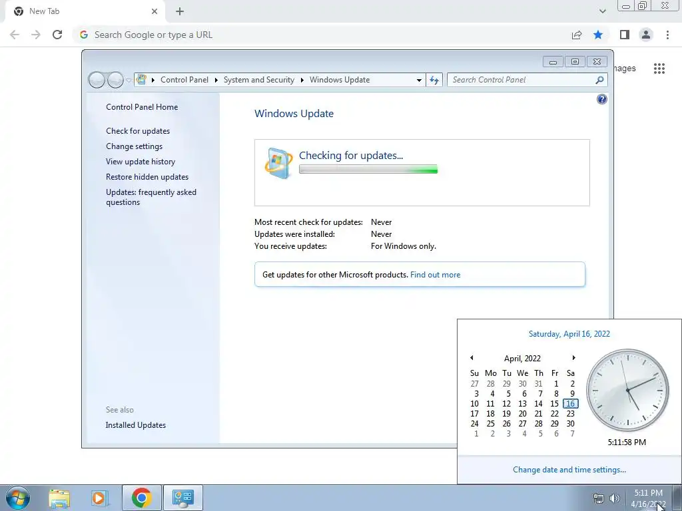Open the share page icon in Chrome
Image resolution: width=682 pixels, height=511 pixels.
pos(577,35)
